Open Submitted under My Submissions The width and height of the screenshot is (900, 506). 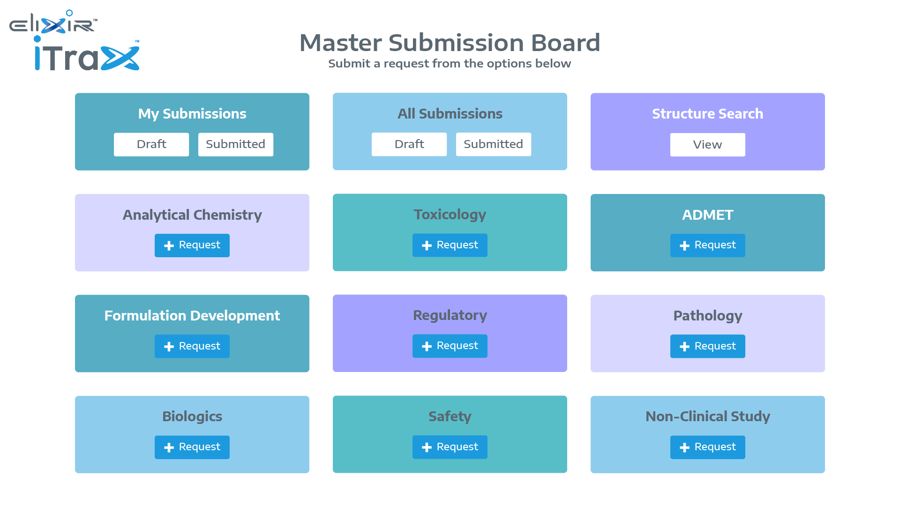tap(235, 144)
